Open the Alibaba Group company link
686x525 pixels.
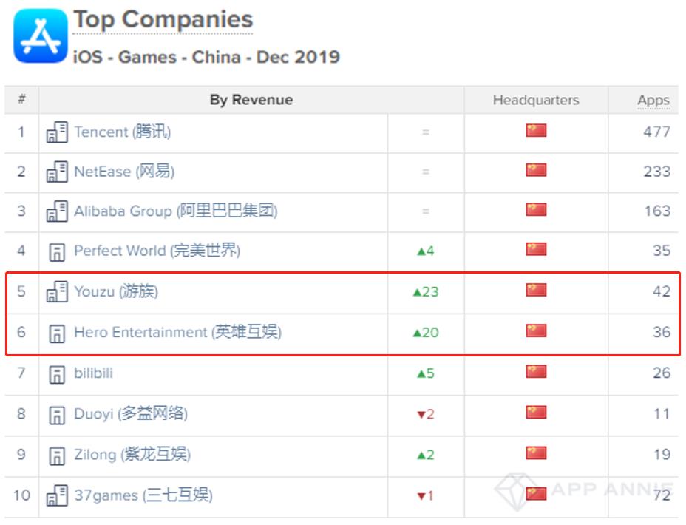(x=176, y=211)
